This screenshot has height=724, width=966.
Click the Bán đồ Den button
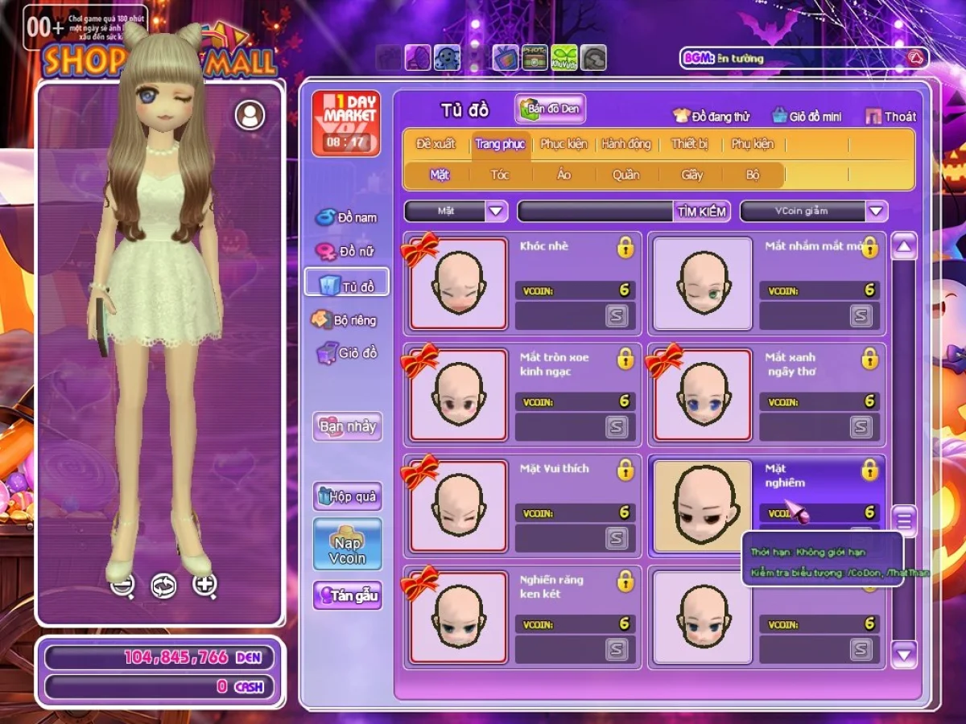coord(551,109)
